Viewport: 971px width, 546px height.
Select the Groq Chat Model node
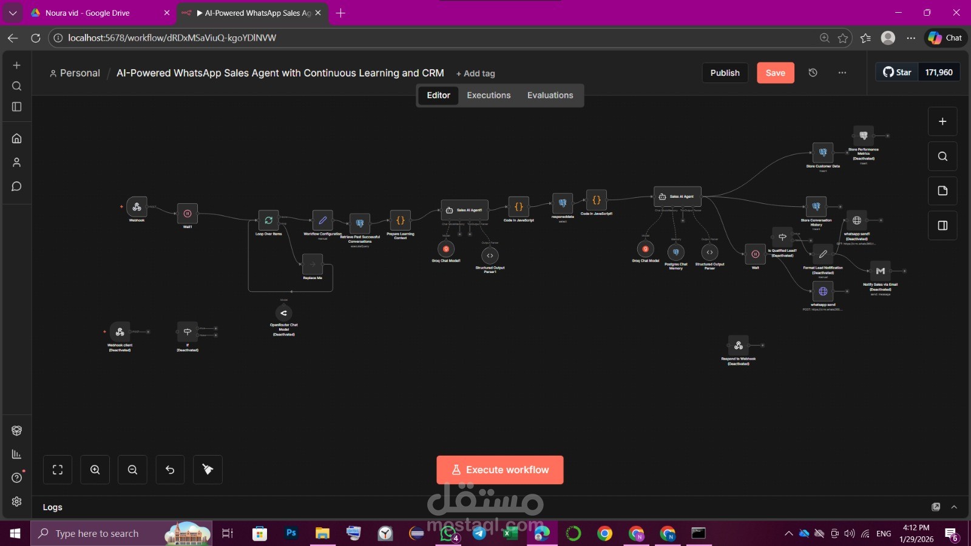point(645,249)
